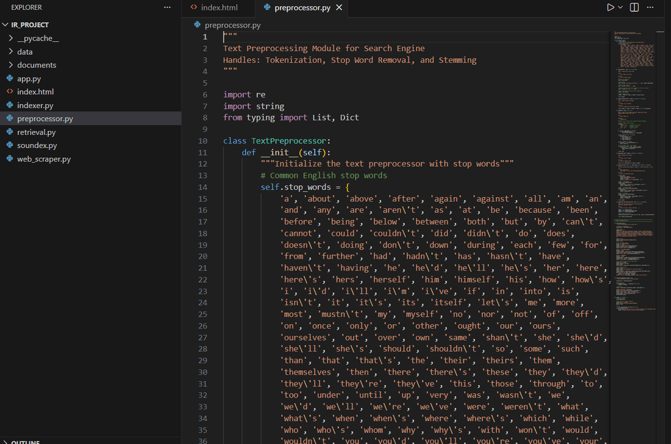Open retrieval.py in the file tree

tap(36, 132)
